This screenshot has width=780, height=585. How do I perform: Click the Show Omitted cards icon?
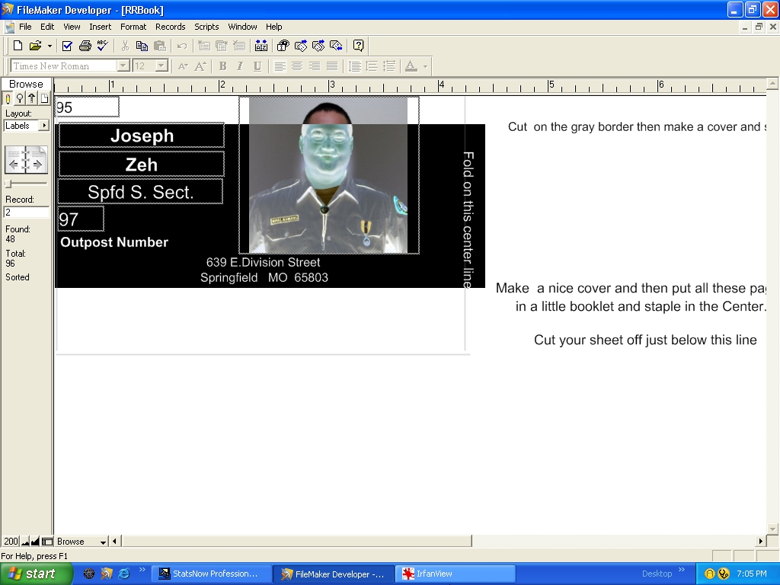coord(336,46)
